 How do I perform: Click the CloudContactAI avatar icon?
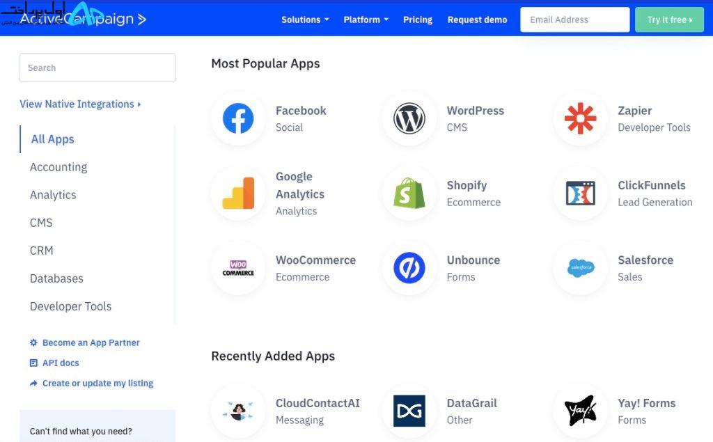(238, 411)
